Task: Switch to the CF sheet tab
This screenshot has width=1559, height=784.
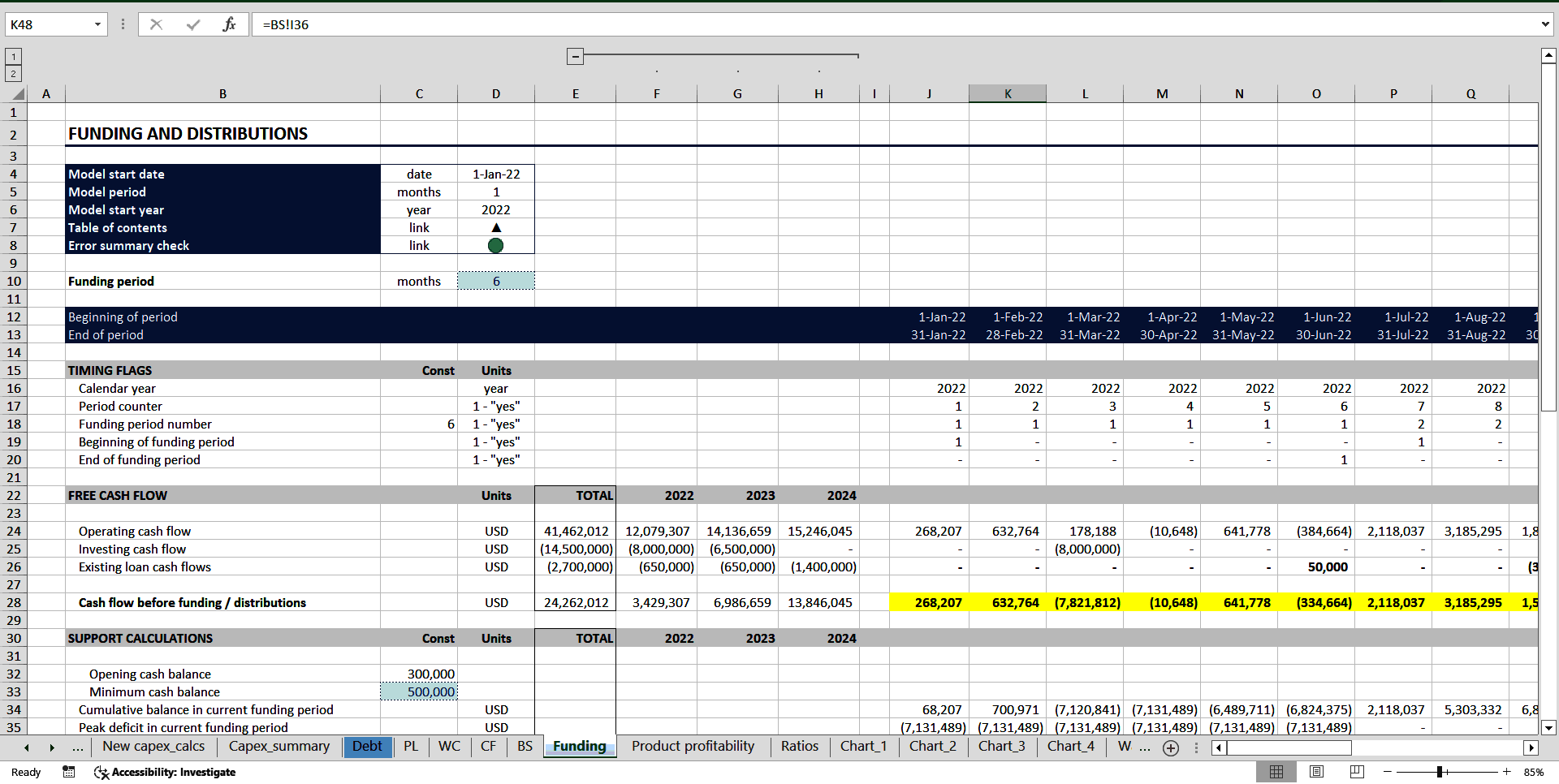Action: 488,746
